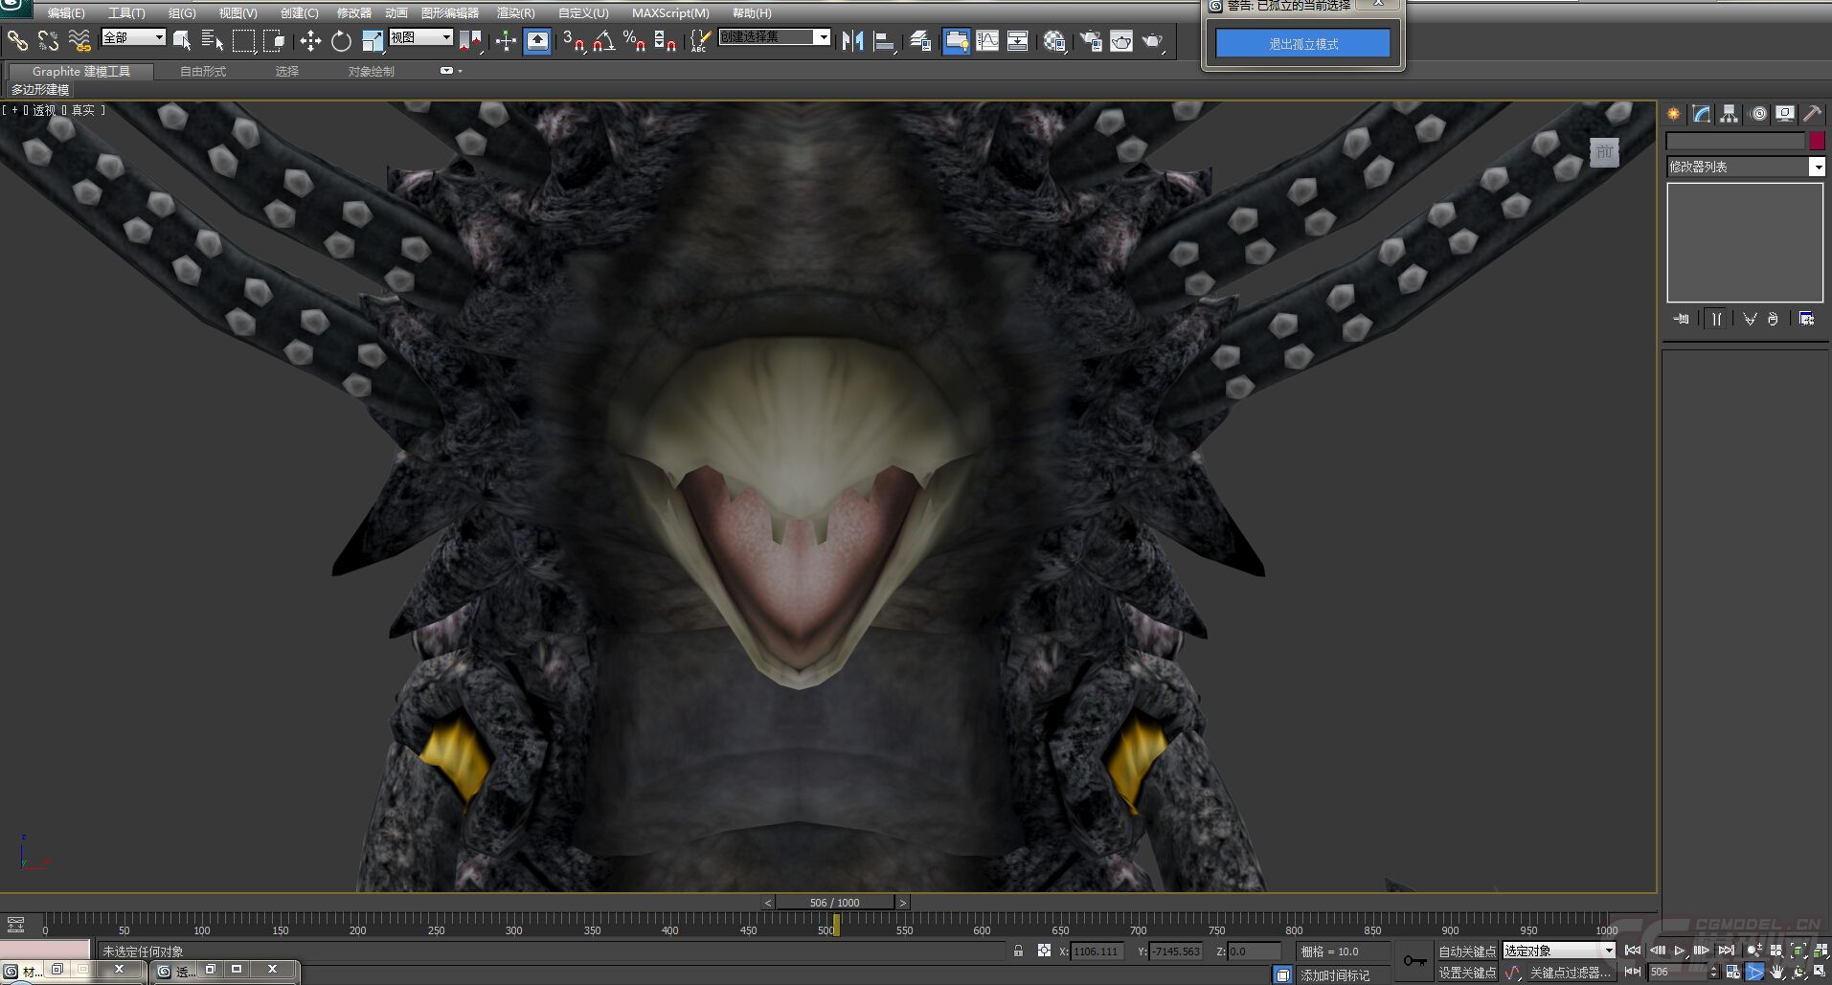Click the object color swatch in Modify panel
Image resolution: width=1832 pixels, height=985 pixels.
point(1817,141)
